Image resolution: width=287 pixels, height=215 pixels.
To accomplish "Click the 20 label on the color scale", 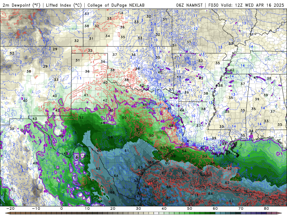I will click(113, 209).
